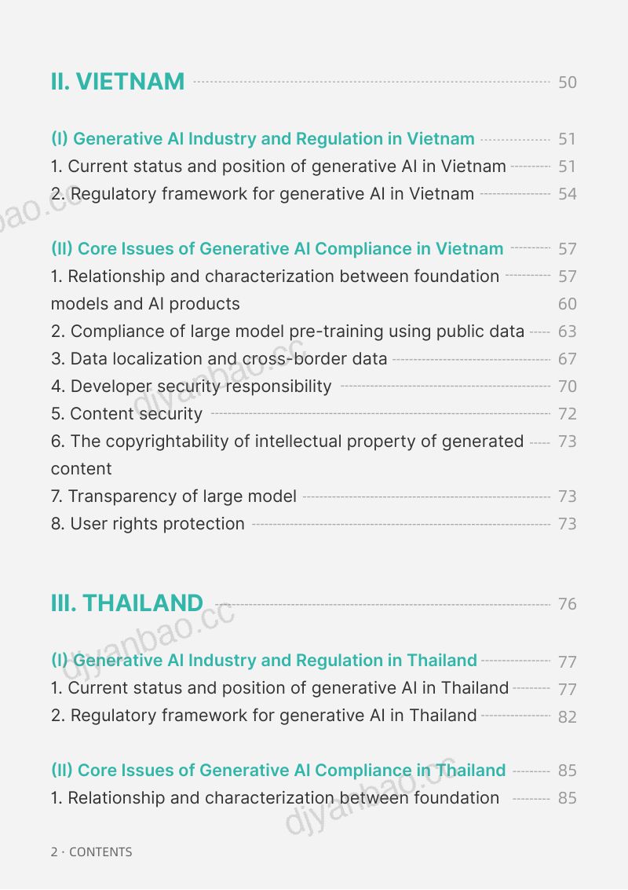Open the III. THAILAND chapter heading

tap(127, 602)
